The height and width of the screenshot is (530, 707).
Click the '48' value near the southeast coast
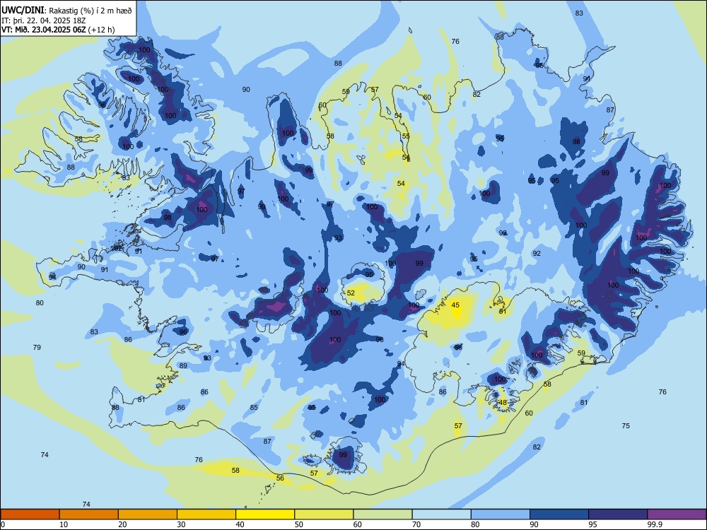click(x=503, y=403)
